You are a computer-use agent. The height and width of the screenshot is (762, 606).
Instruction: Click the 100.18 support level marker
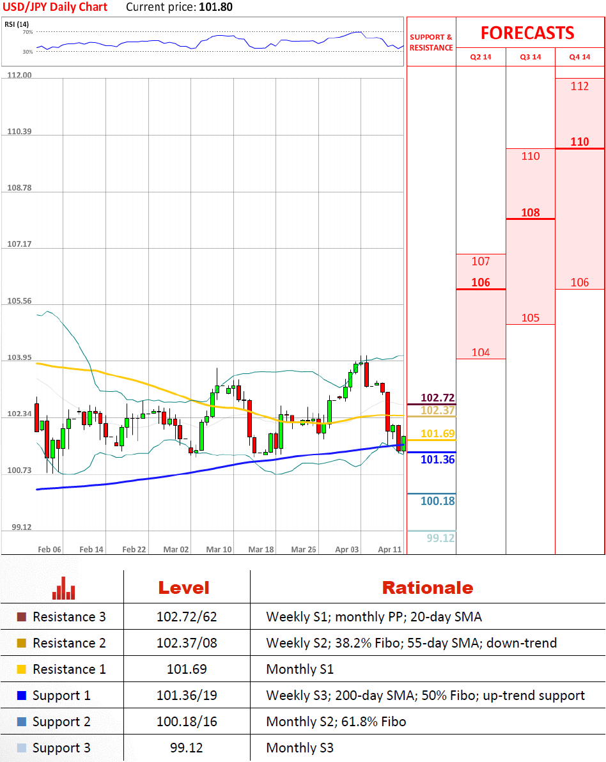438,501
